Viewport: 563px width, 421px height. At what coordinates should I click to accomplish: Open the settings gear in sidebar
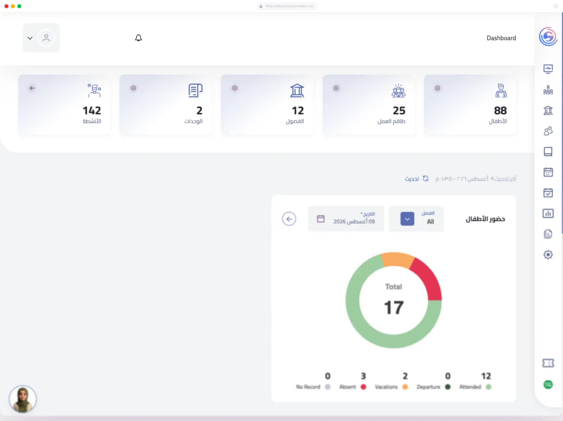click(548, 254)
